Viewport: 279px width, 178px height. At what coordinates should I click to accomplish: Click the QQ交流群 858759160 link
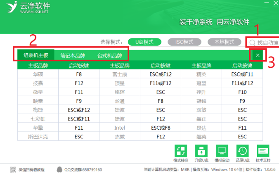click(83, 170)
